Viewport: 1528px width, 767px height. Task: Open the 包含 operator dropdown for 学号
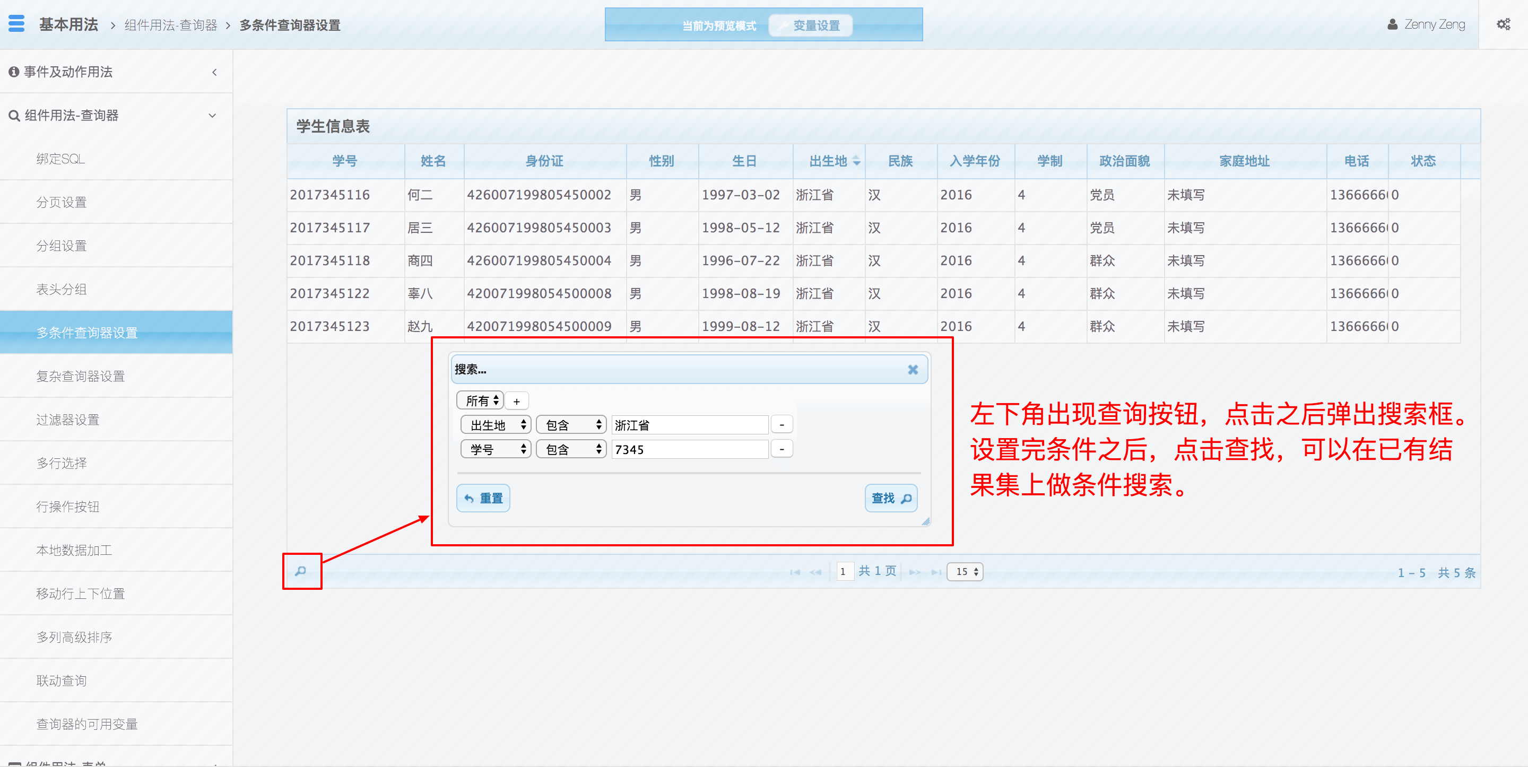(x=571, y=449)
